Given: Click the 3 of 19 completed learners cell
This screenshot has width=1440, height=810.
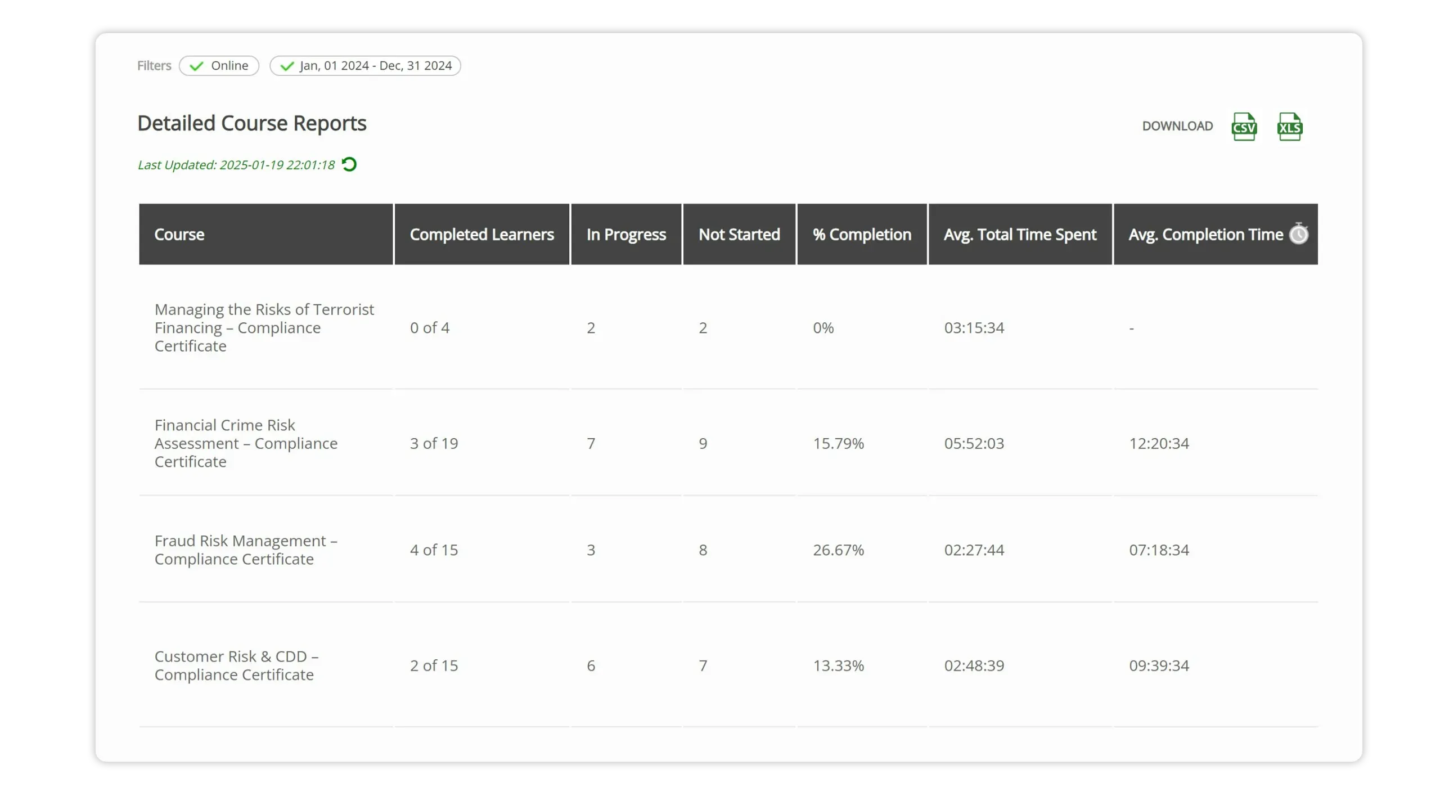Looking at the screenshot, I should pos(434,443).
